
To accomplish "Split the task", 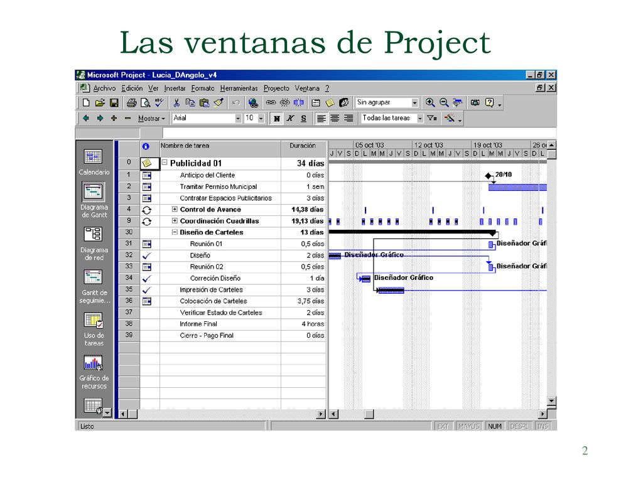I will click(x=298, y=103).
